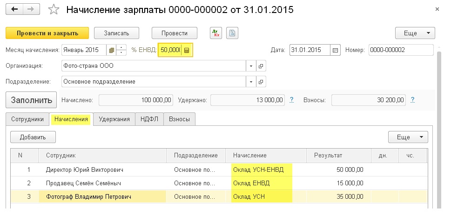Click the Начисление column header
This screenshot has width=451, height=215.
coord(266,155)
